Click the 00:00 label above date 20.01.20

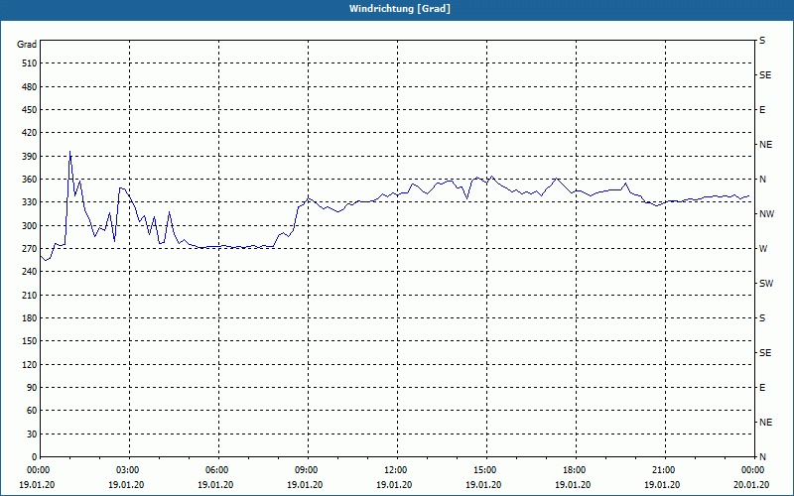tap(752, 470)
